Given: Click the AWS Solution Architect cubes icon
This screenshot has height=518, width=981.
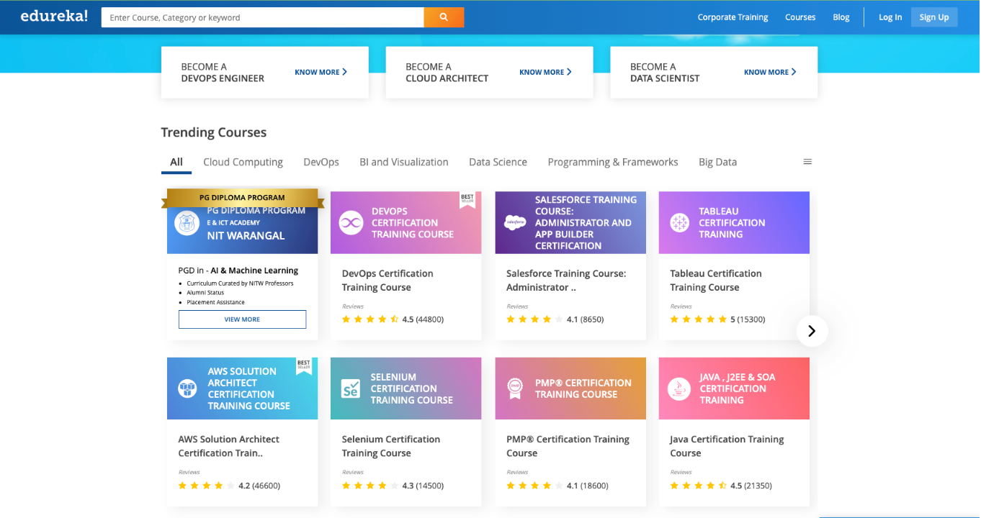Looking at the screenshot, I should click(x=187, y=388).
